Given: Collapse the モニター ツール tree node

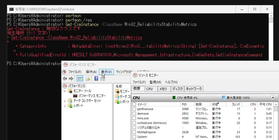Looking at the screenshot, I should pos(65,91).
